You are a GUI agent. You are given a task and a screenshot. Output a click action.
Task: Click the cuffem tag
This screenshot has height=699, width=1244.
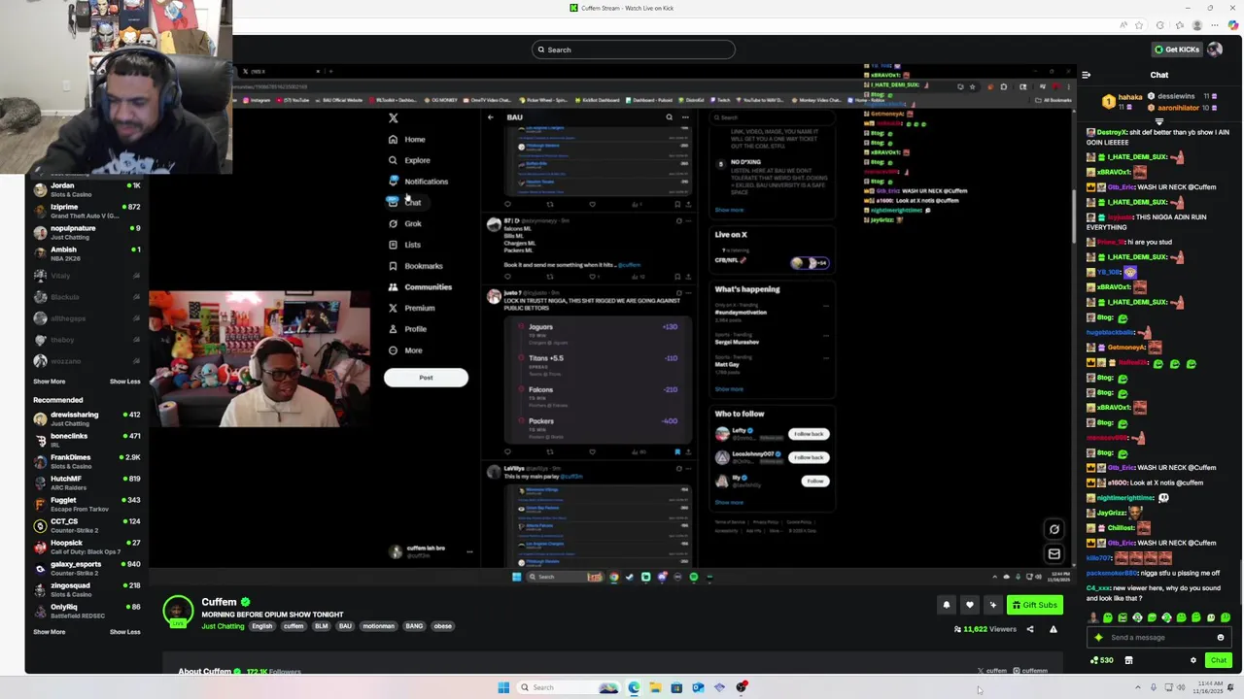pos(294,626)
